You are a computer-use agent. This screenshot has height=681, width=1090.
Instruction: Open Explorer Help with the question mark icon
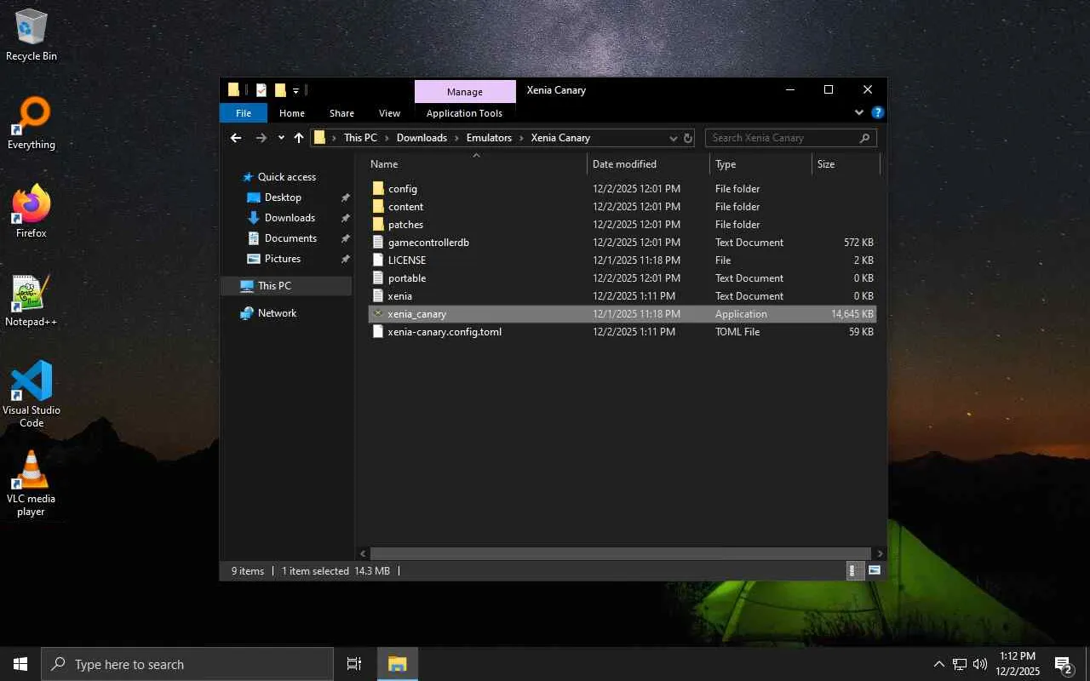(878, 112)
